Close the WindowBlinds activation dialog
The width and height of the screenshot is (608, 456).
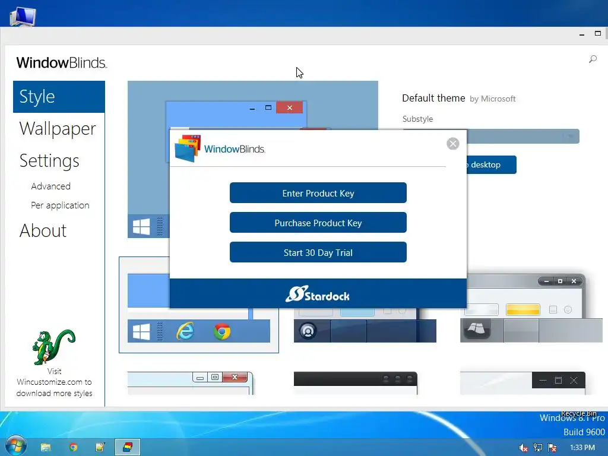coord(453,144)
